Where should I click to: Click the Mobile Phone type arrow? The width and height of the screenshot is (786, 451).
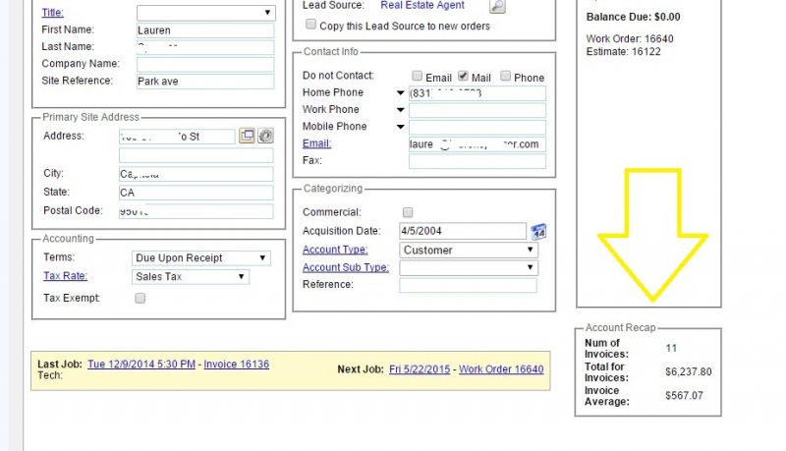point(401,127)
